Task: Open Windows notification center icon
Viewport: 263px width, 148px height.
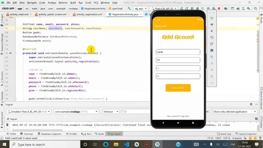Action: pyautogui.click(x=256, y=144)
